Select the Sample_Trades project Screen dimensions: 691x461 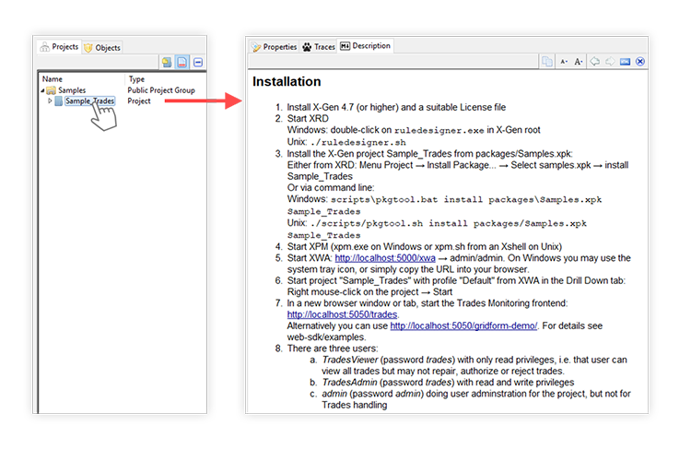pos(88,101)
